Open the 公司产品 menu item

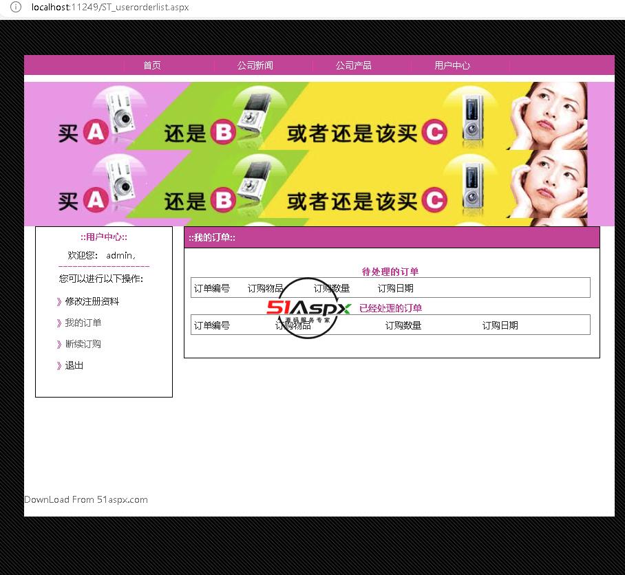(x=354, y=65)
